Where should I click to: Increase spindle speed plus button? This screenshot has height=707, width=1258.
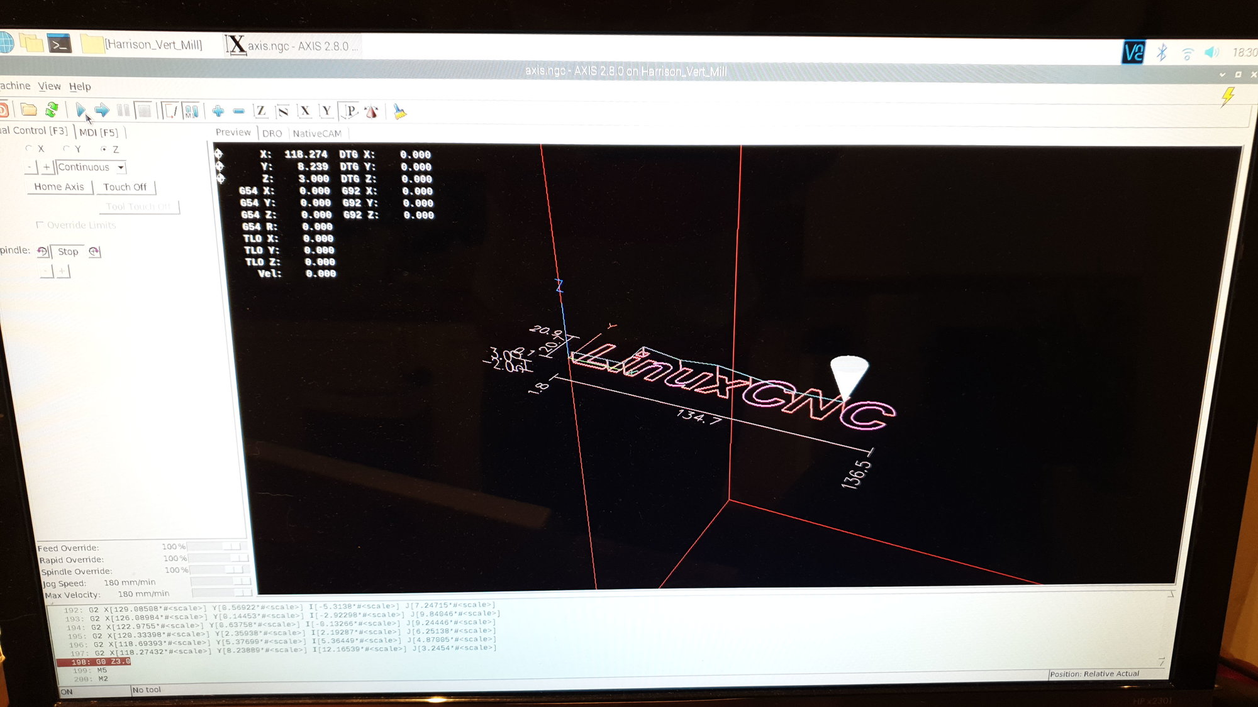[62, 271]
